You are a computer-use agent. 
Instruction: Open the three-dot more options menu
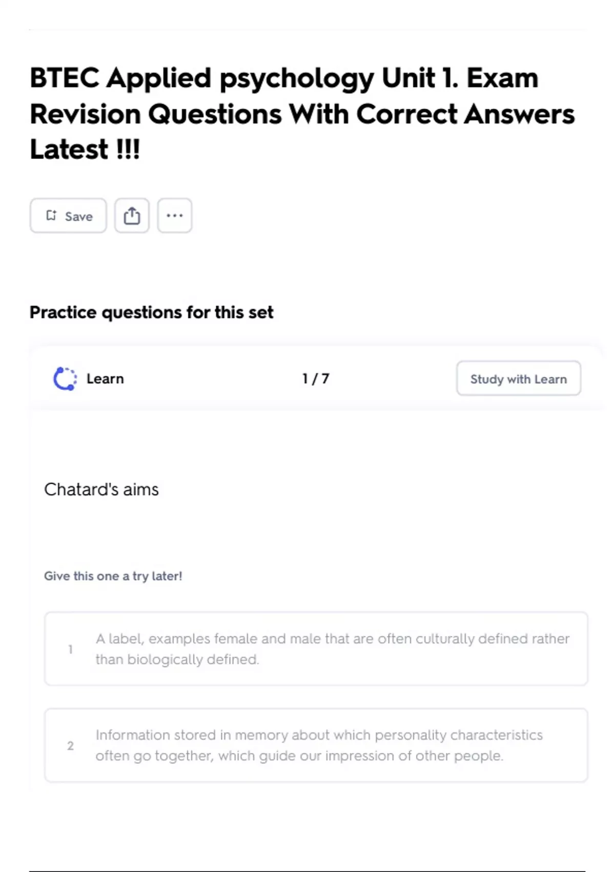(175, 215)
